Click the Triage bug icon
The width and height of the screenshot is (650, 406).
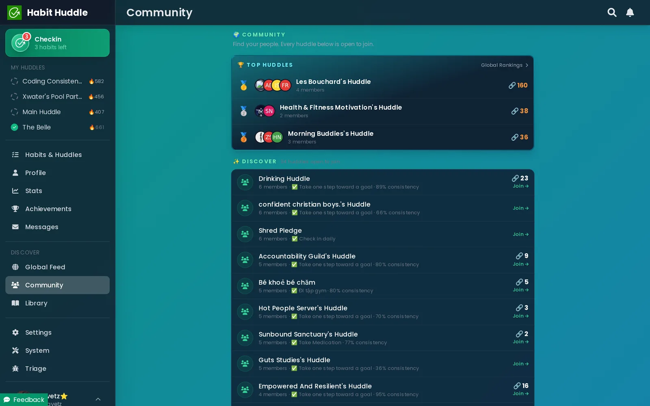[x=15, y=369]
